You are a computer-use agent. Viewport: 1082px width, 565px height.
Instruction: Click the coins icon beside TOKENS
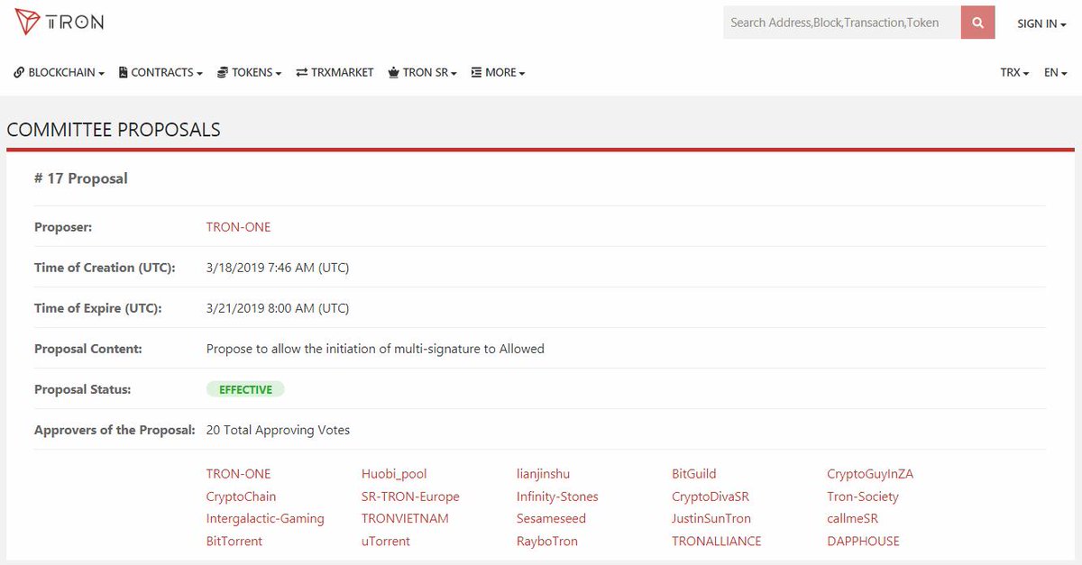[x=223, y=72]
